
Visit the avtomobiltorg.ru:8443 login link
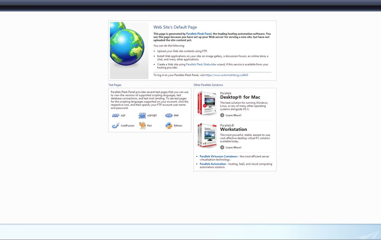pyautogui.click(x=227, y=75)
